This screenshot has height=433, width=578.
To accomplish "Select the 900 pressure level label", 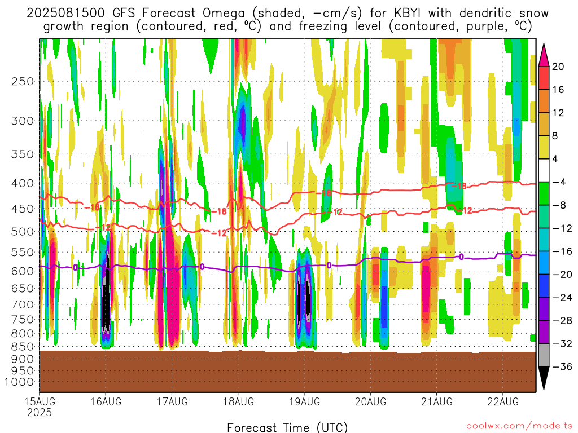I will tap(23, 359).
